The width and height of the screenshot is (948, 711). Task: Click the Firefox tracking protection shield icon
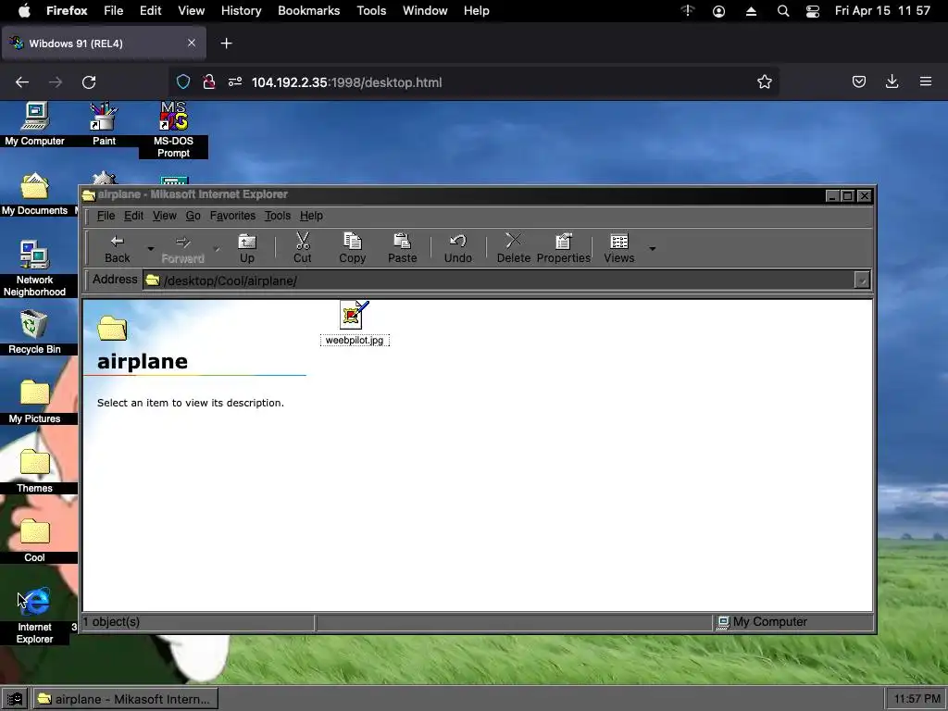coord(183,82)
